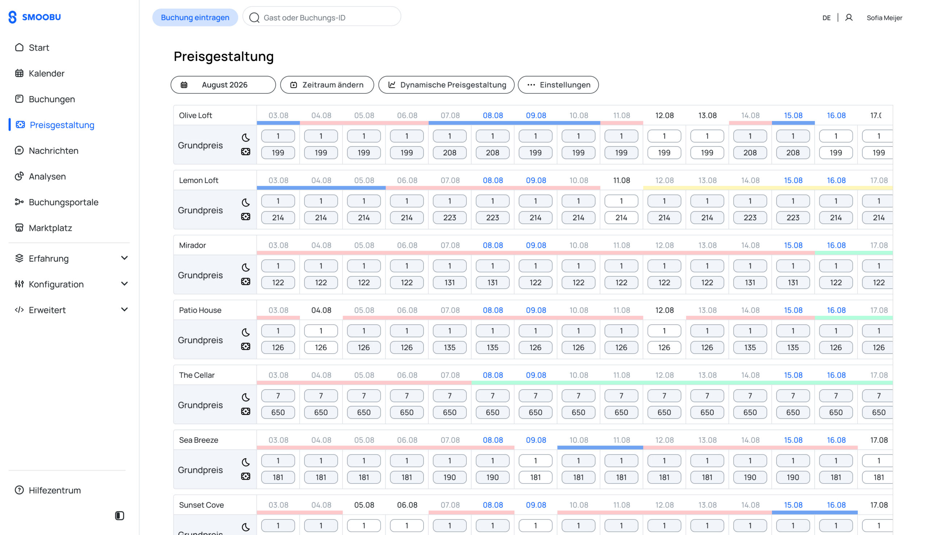Select the Preisgestaltung sidebar entry
927x535 pixels.
tap(62, 125)
